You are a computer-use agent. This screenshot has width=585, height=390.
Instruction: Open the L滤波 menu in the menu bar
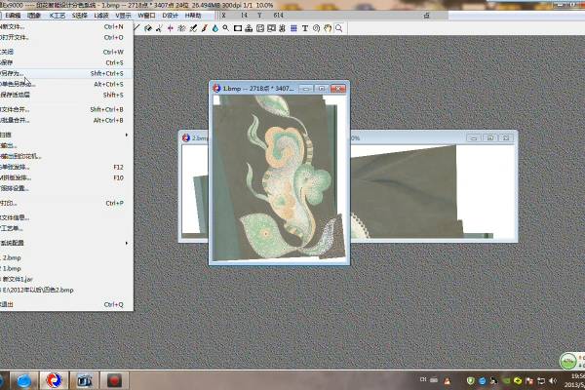pyautogui.click(x=101, y=17)
